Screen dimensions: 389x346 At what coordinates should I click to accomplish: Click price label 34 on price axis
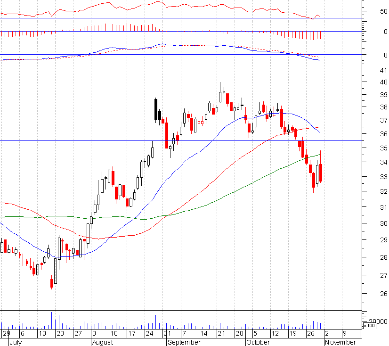coord(383,162)
